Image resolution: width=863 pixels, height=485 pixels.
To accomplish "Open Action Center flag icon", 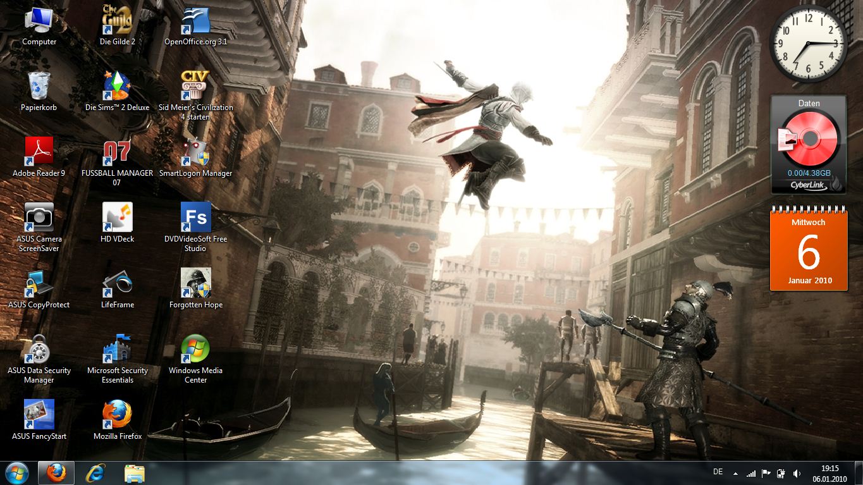I will [x=766, y=473].
